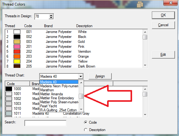
Task: Increase the Threads in Design count
Action: [x=51, y=15]
